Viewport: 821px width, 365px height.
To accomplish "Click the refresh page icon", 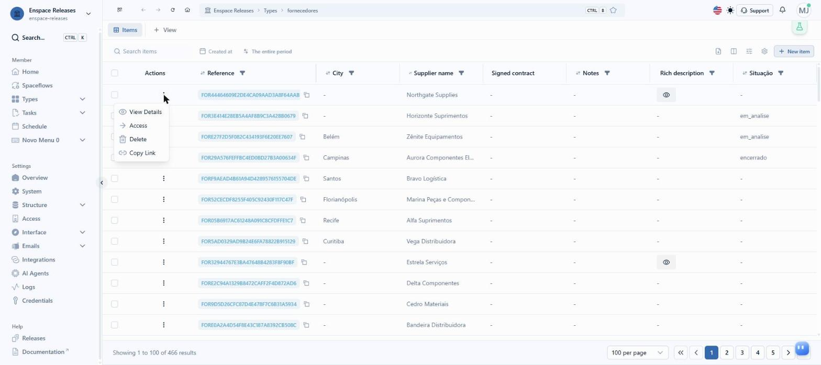I will [173, 10].
